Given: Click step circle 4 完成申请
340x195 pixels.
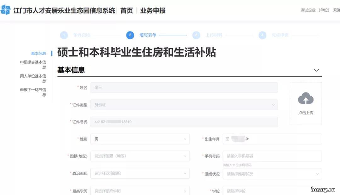Looking at the screenshot, I should [x=262, y=35].
